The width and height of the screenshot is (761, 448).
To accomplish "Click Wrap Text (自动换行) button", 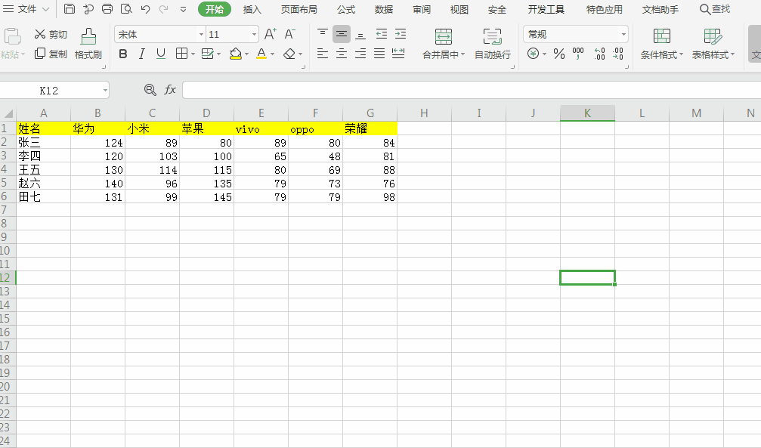I will point(492,44).
